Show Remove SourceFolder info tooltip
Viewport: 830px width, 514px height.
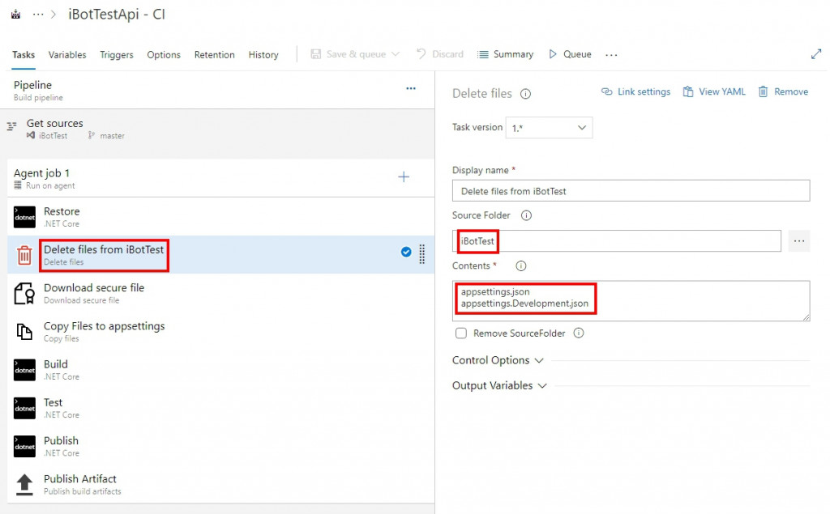pos(579,333)
